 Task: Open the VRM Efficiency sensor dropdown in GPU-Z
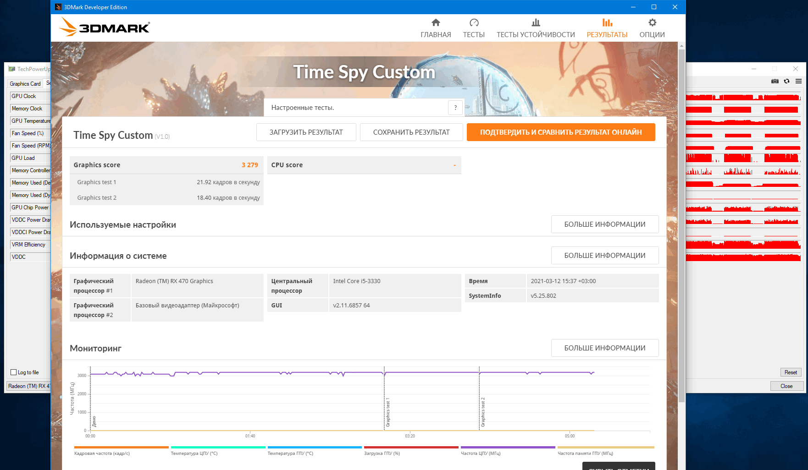pos(30,245)
